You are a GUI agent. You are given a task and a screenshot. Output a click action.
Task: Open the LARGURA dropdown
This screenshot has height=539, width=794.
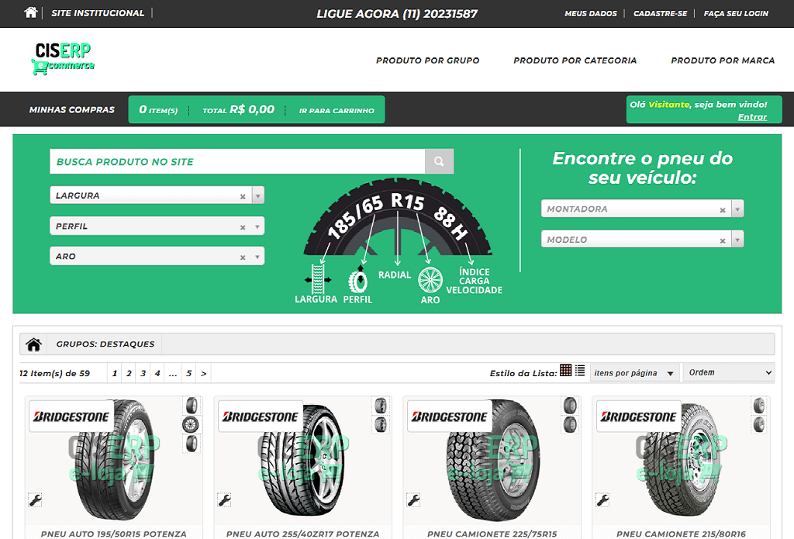coord(258,195)
